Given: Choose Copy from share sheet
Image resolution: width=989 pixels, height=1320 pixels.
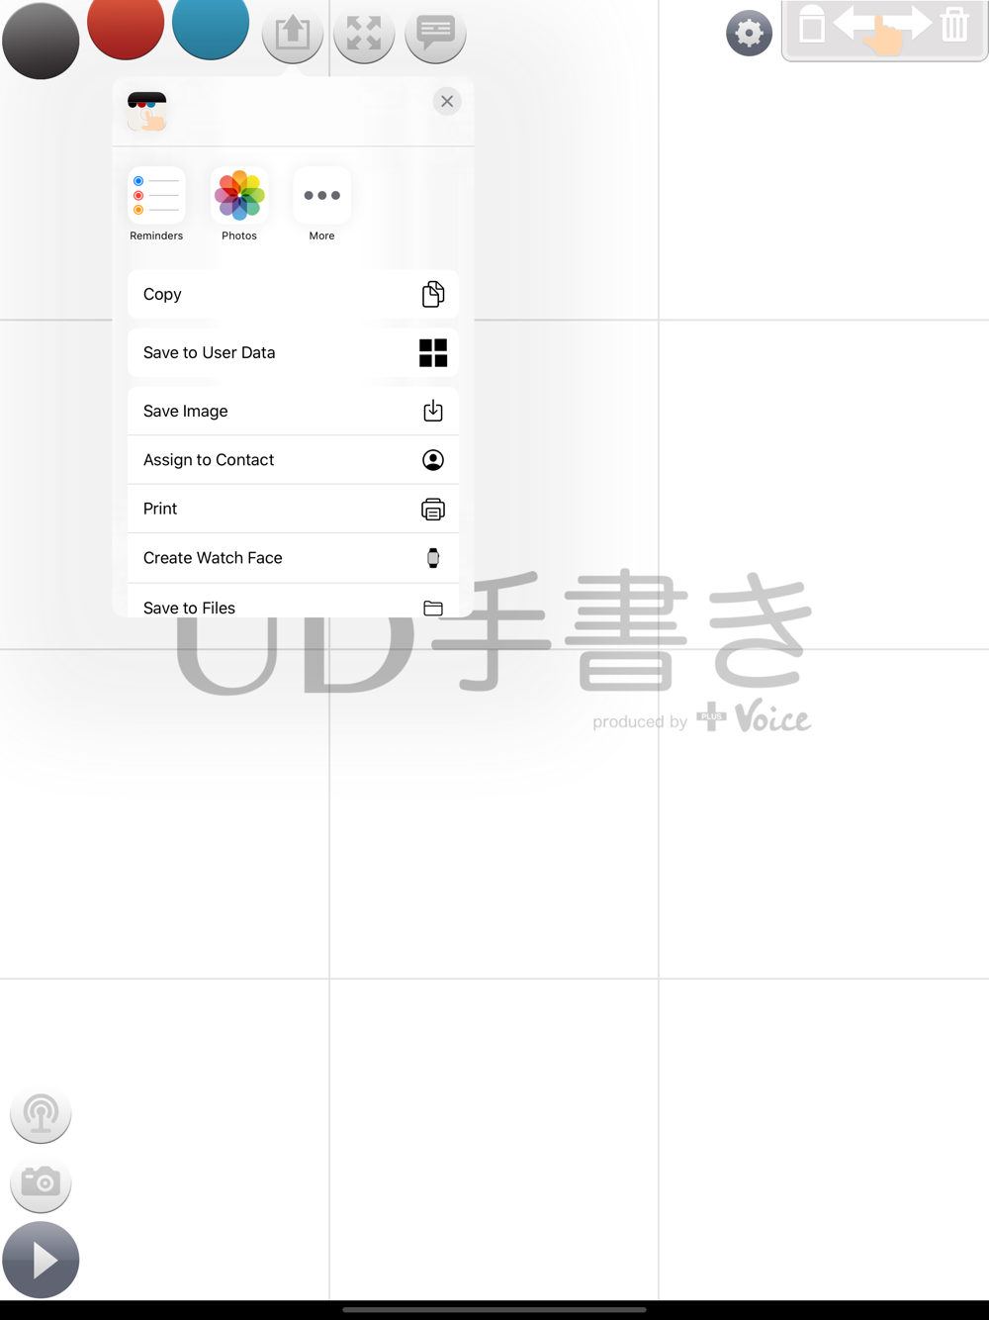Looking at the screenshot, I should 293,294.
